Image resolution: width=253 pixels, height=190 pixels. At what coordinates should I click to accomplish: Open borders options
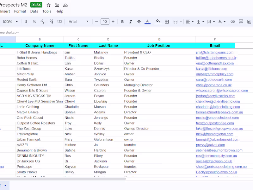point(167,22)
